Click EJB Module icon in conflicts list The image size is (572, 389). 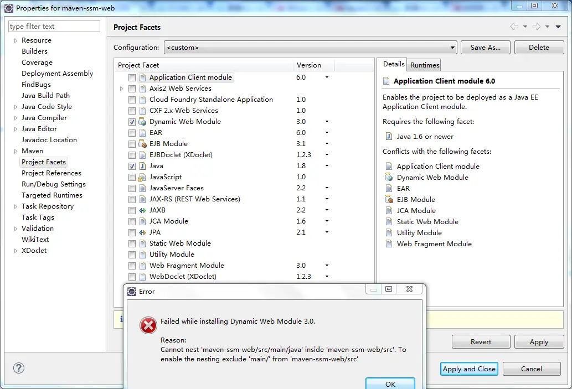389,200
